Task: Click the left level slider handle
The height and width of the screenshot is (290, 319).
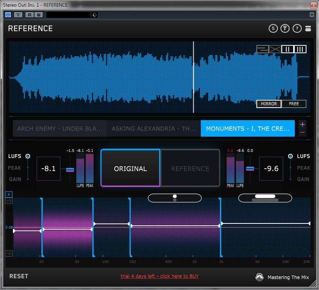Action: point(70,169)
